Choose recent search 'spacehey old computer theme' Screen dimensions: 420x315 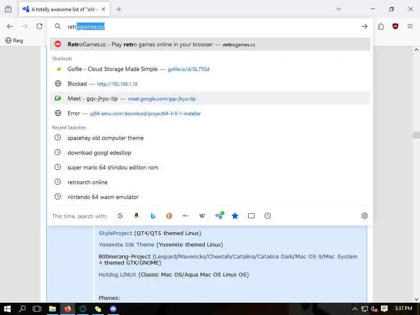[210, 138]
